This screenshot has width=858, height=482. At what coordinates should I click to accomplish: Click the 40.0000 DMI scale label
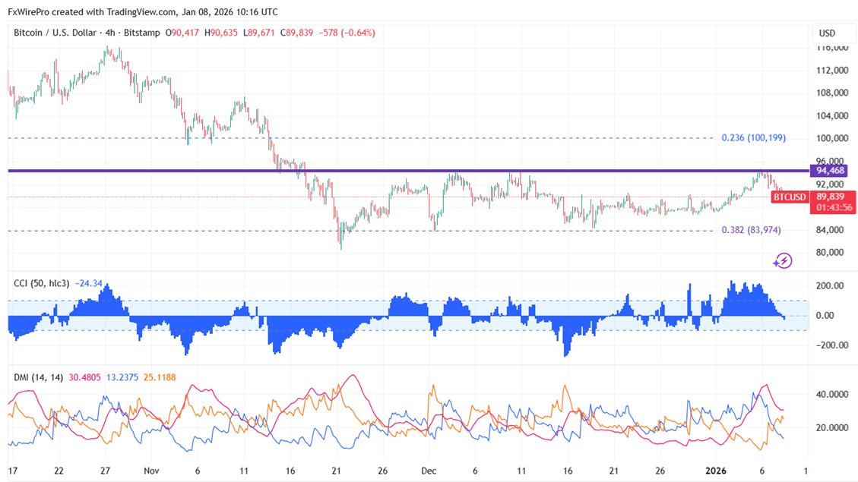(x=832, y=394)
